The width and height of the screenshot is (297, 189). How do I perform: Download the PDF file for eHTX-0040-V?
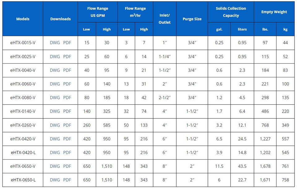(67, 70)
